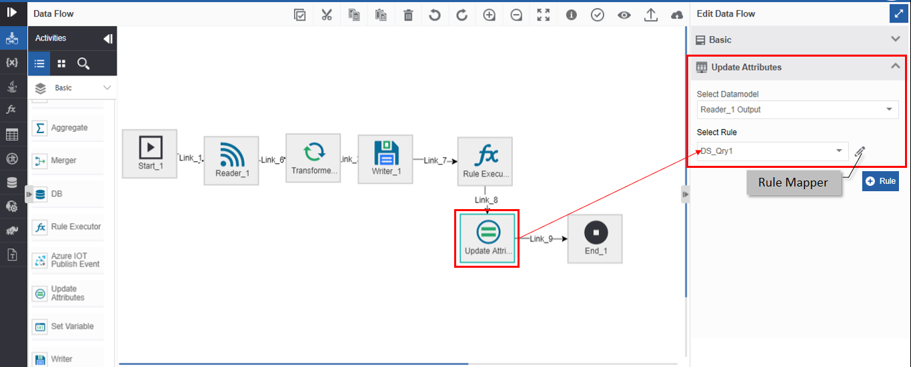
Task: Select the Merger activity
Action: click(67, 161)
